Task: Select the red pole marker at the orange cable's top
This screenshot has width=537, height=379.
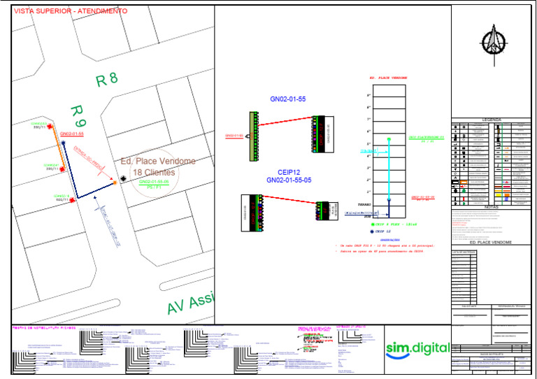Action: tap(50, 127)
